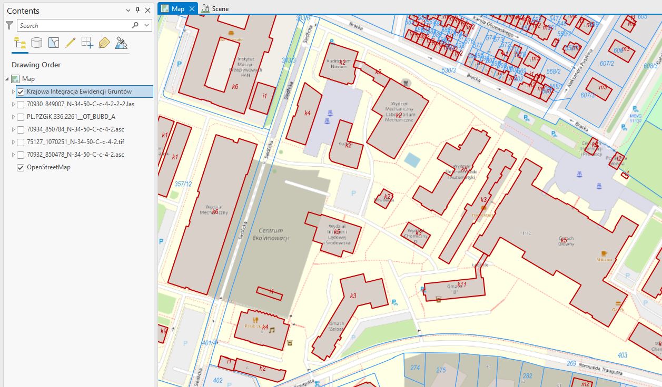Expand the 70930_849007 .las layer
The height and width of the screenshot is (387, 662).
13,104
